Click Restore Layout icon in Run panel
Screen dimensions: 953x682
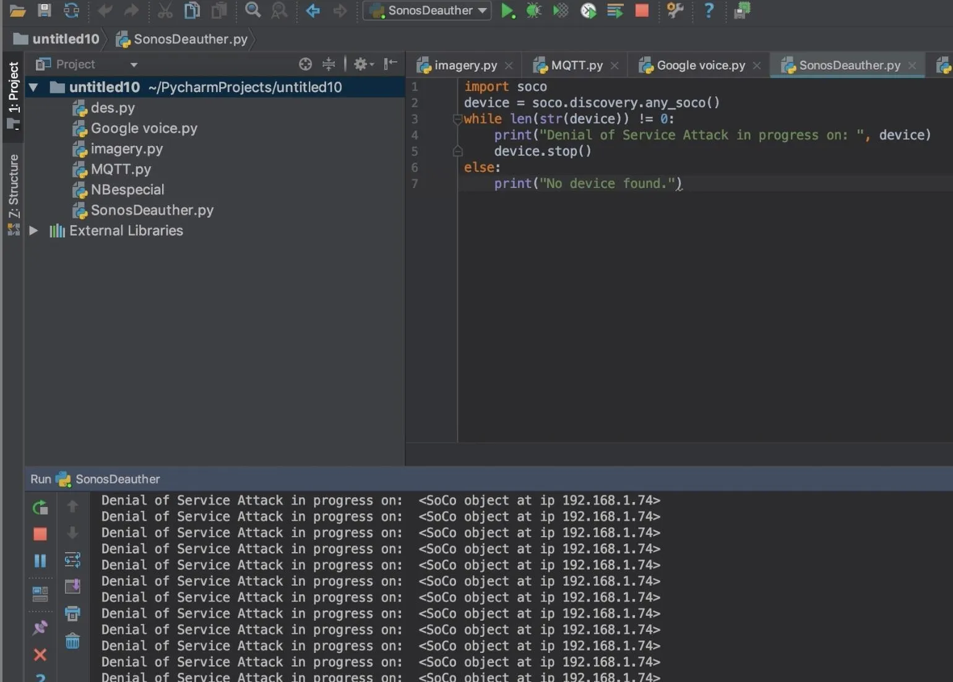[40, 594]
